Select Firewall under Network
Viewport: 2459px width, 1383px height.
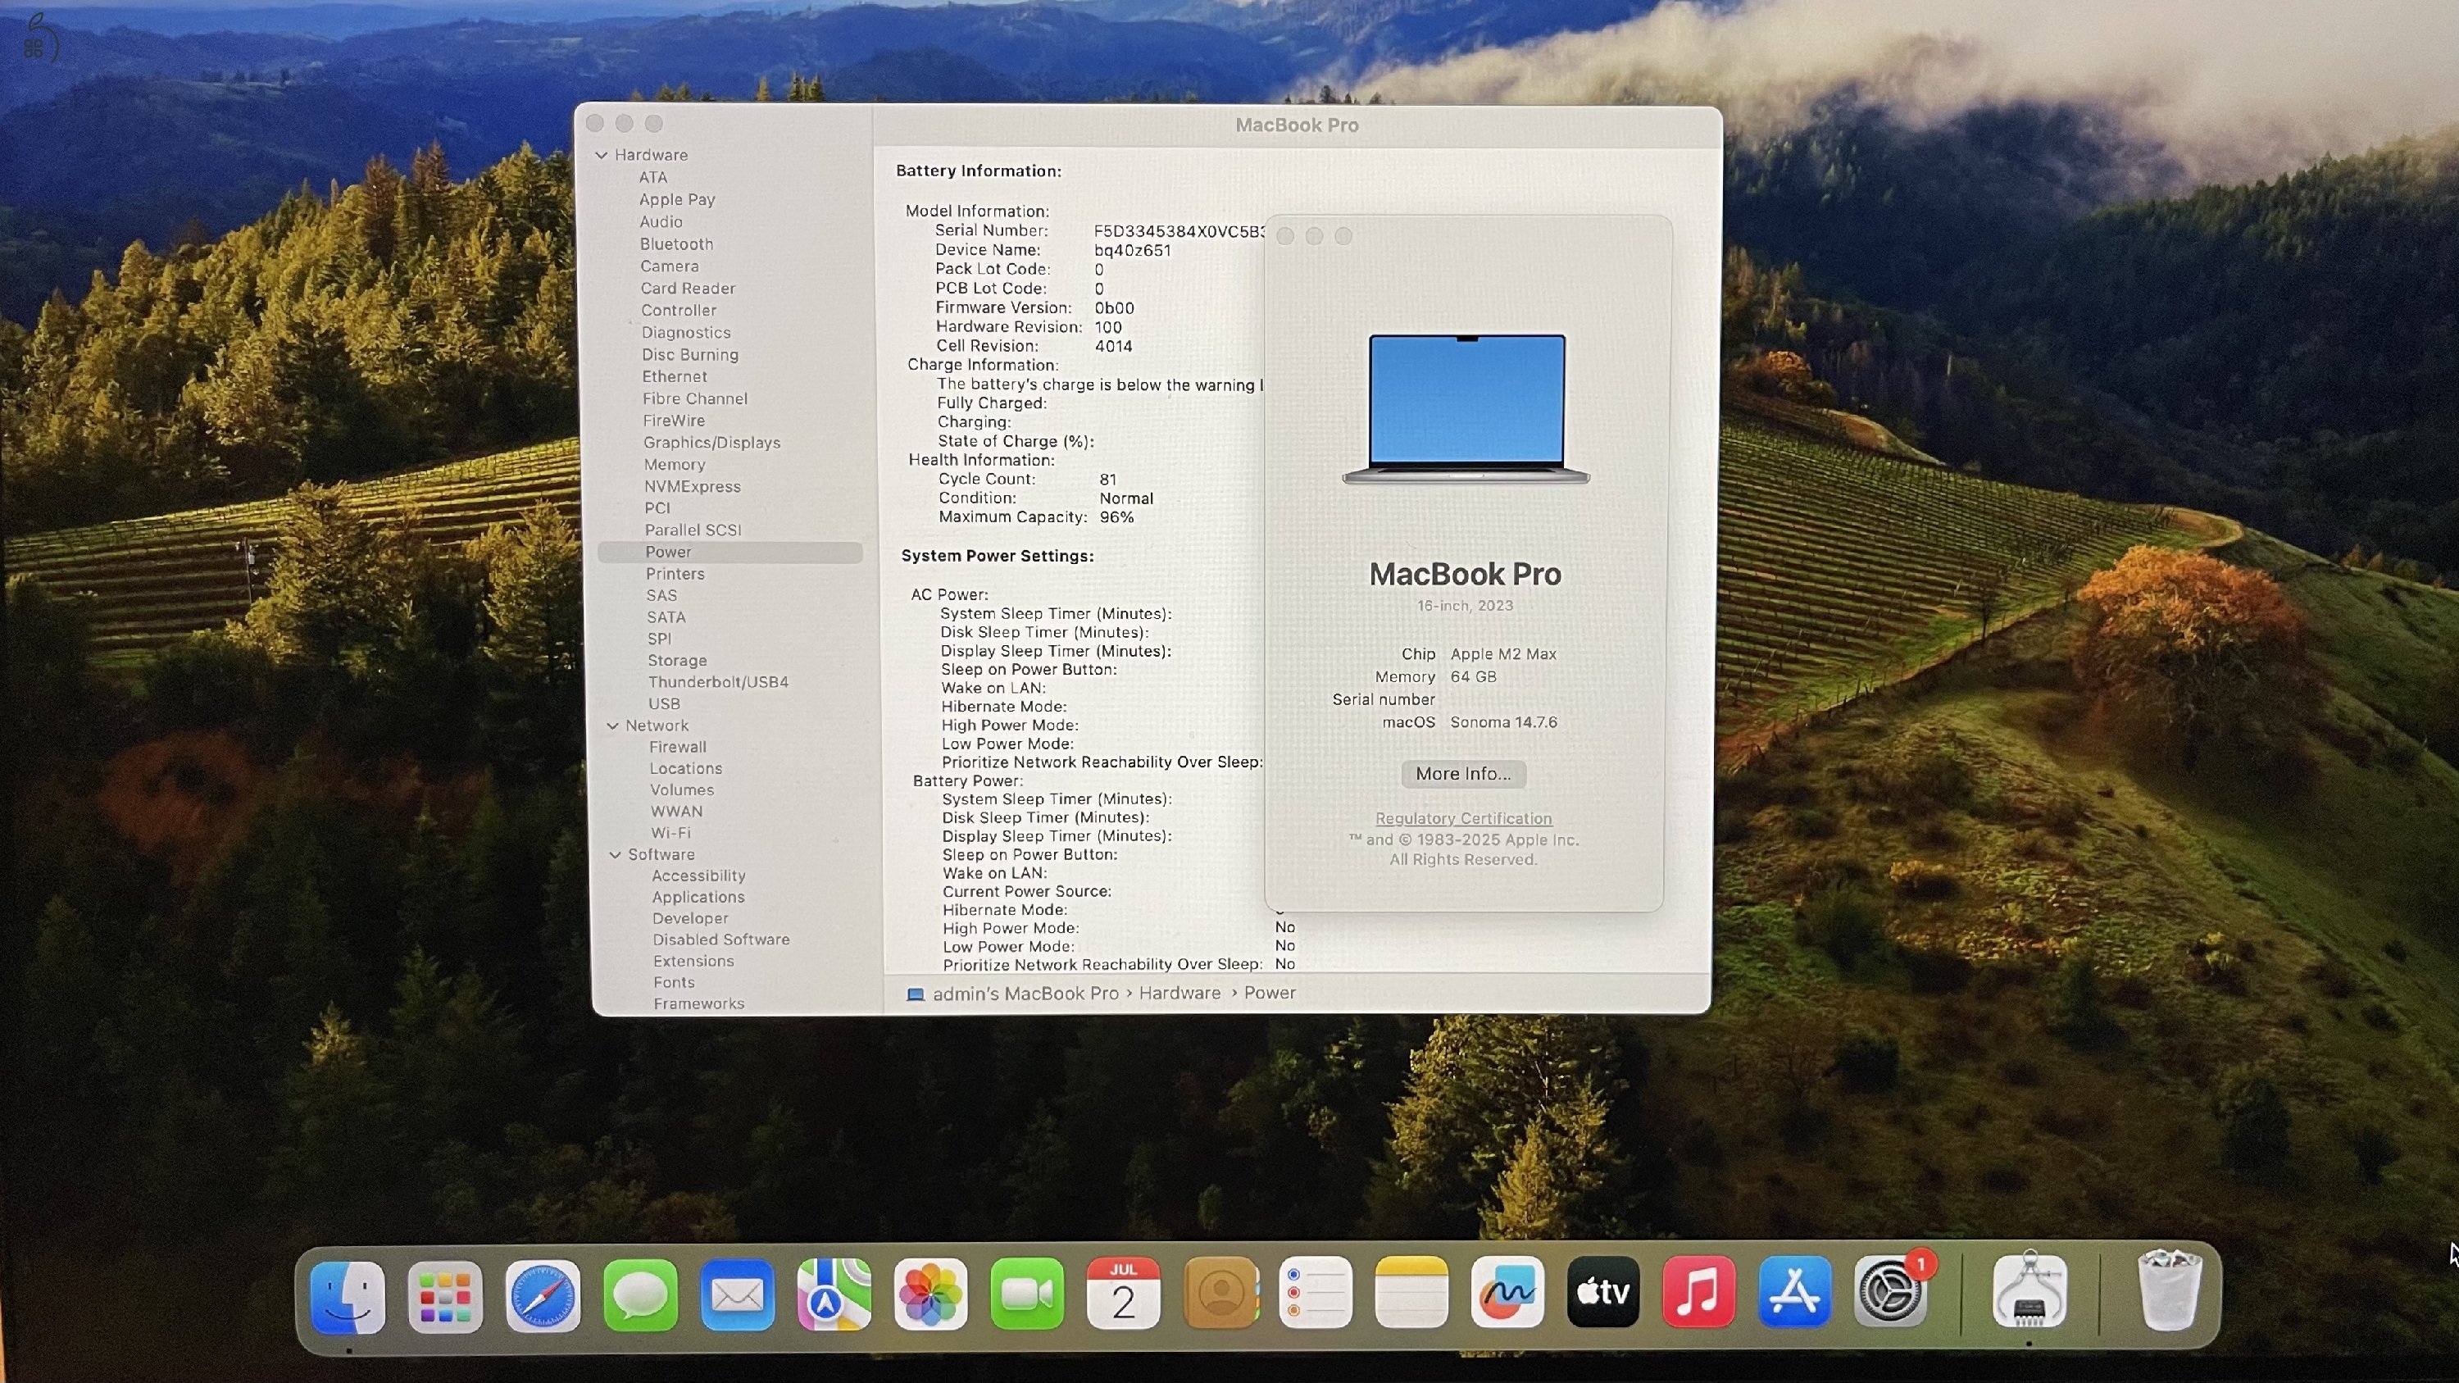point(678,748)
